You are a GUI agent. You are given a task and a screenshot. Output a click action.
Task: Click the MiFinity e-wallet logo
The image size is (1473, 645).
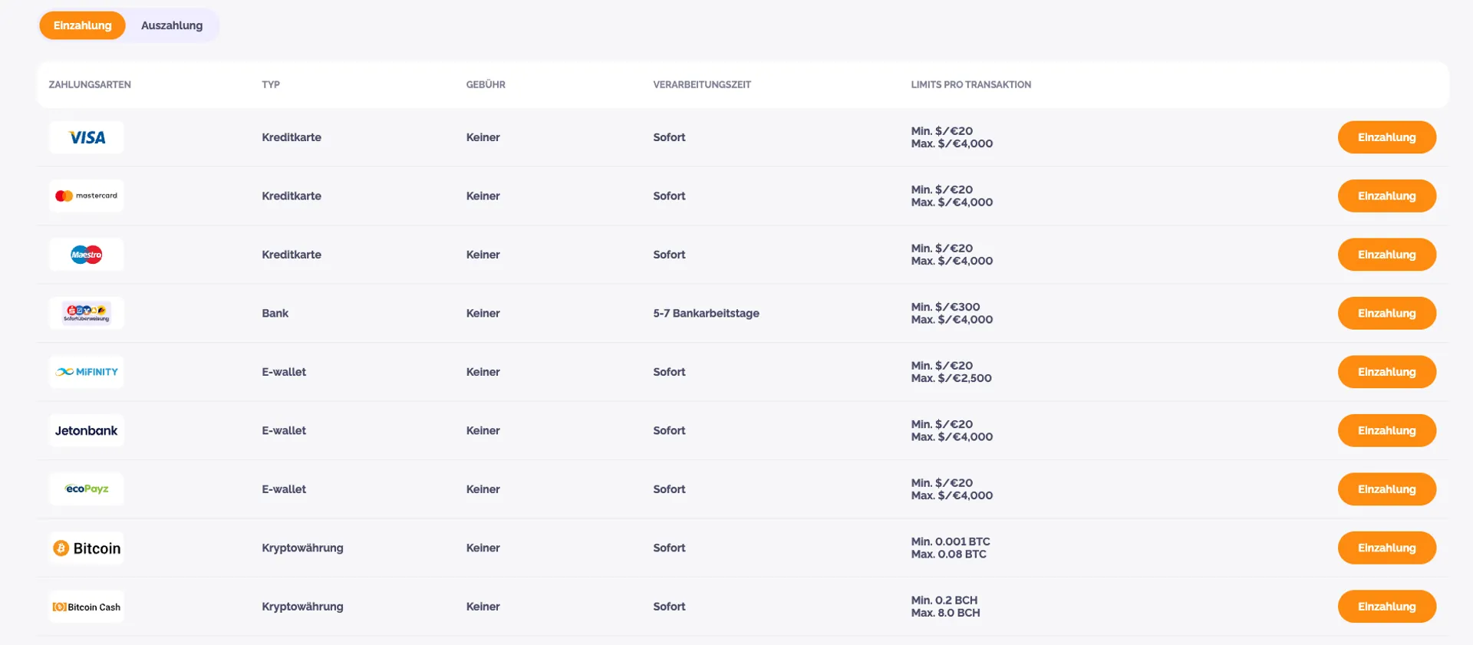click(87, 372)
